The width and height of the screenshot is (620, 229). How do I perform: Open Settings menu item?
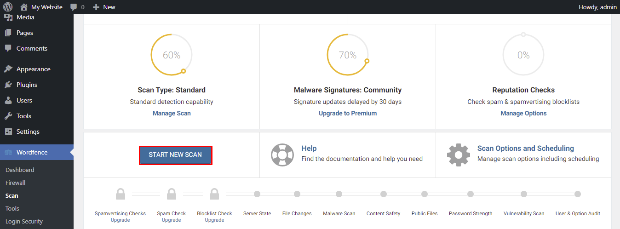pos(28,132)
